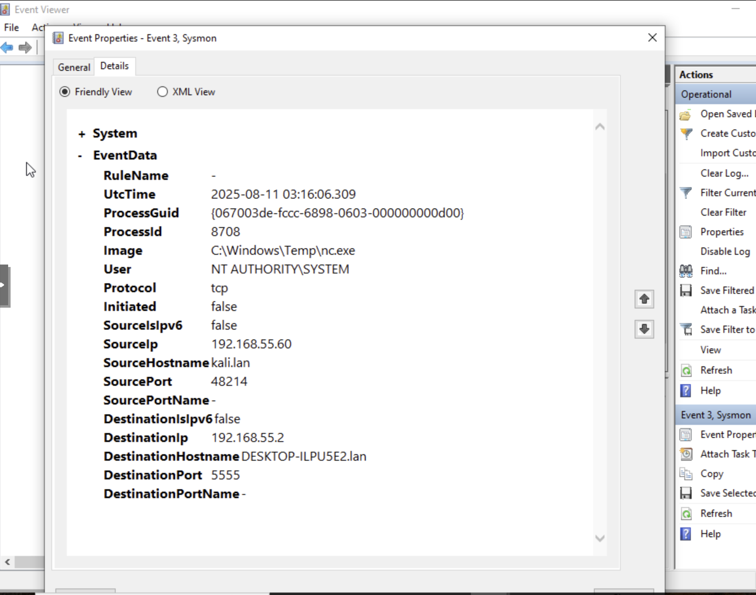The height and width of the screenshot is (595, 756).
Task: Click the DestinationHostname value DESKTOP-ILPU5E2.lan
Action: (304, 456)
